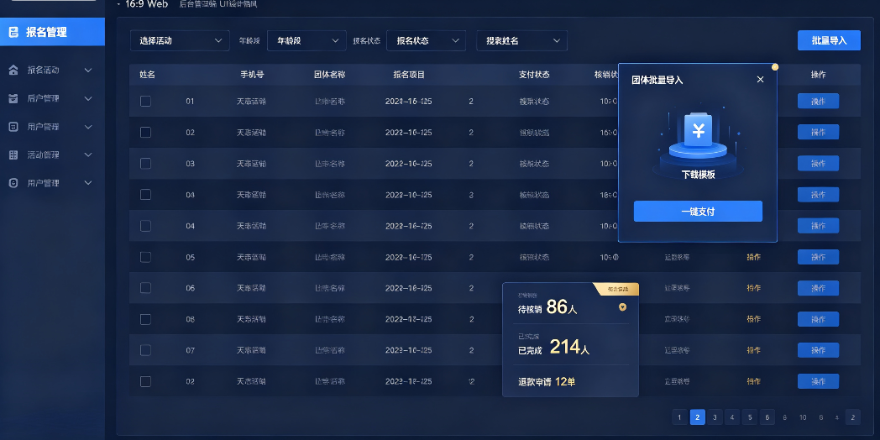This screenshot has width=880, height=440.
Task: Expand the 后户管理 chevron
Action: coord(88,98)
